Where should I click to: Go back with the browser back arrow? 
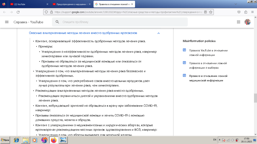pyautogui.click(x=5, y=12)
